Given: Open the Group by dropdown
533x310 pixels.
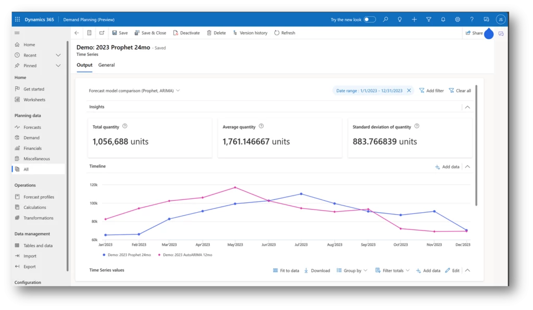Looking at the screenshot, I should pyautogui.click(x=352, y=270).
